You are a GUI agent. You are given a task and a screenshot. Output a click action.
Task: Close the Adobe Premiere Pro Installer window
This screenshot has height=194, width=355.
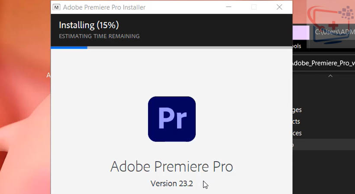(x=279, y=7)
